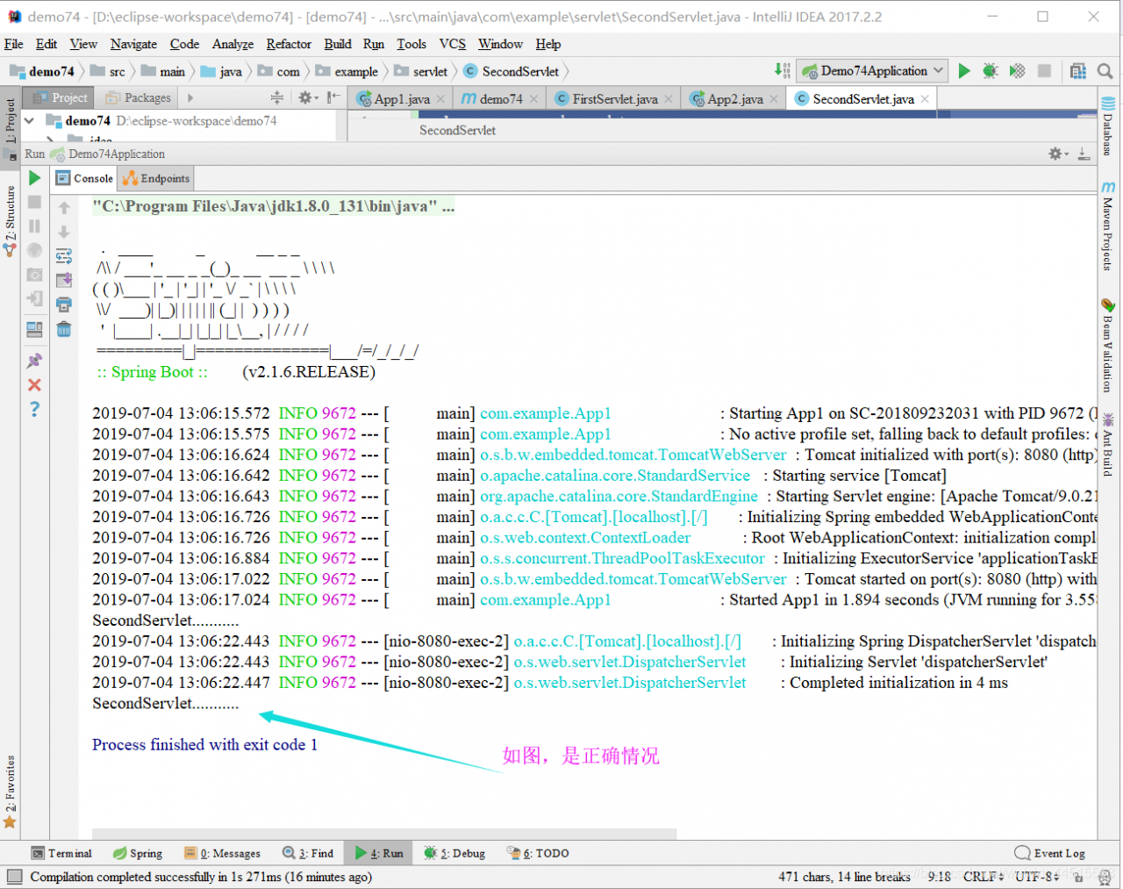The height and width of the screenshot is (889, 1123).
Task: Switch to the Packages view tab
Action: (140, 98)
